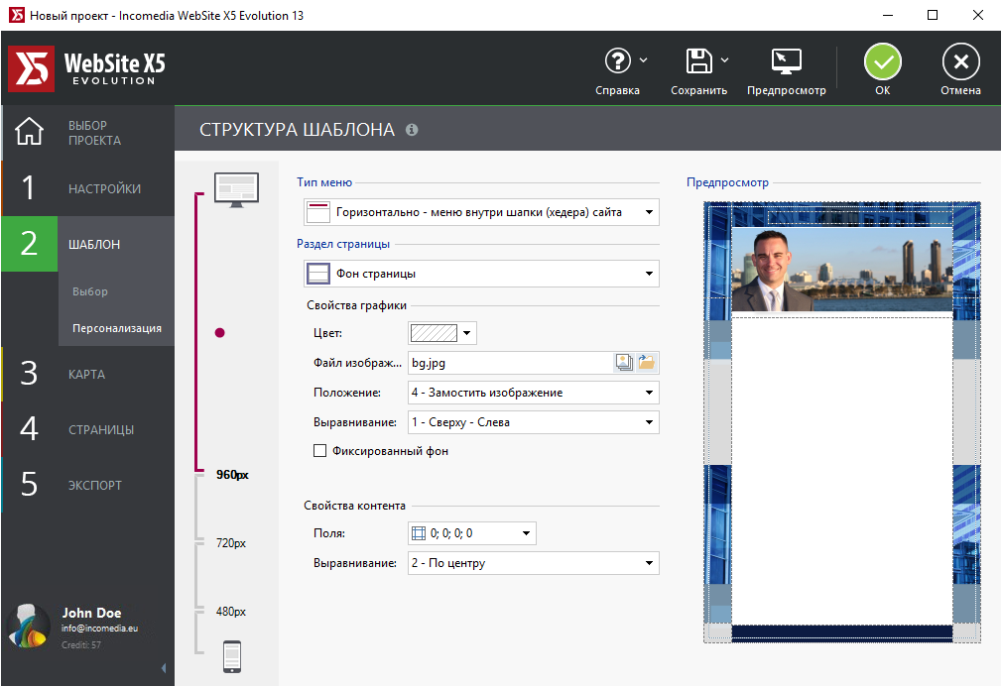Switch to step 4 Страницы
This screenshot has height=687, width=1002.
coord(87,430)
